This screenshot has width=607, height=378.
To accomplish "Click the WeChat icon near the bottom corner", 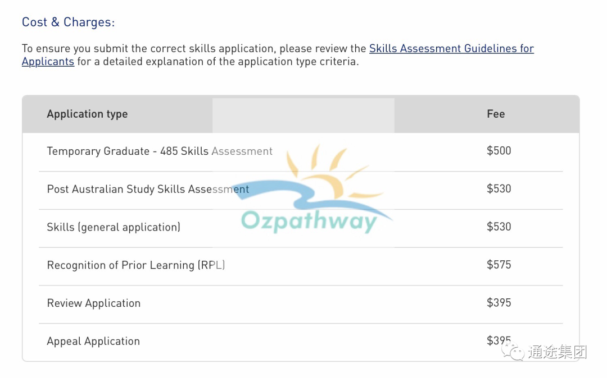I will pos(513,351).
